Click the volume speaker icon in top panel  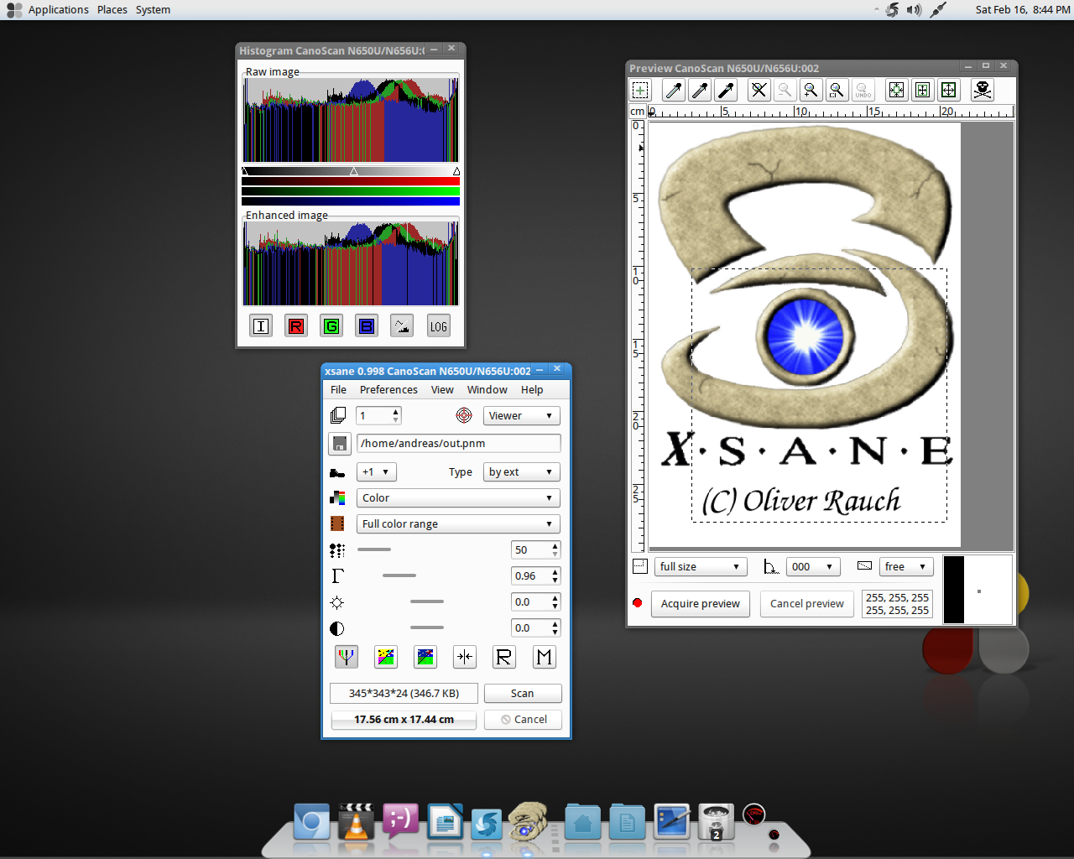point(914,10)
